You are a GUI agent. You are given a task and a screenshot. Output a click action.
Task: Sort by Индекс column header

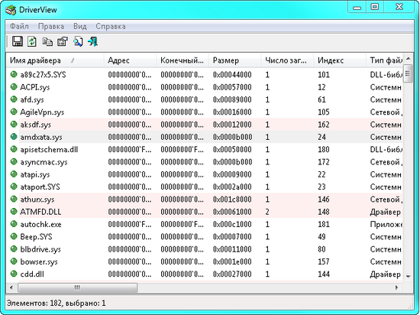[340, 60]
